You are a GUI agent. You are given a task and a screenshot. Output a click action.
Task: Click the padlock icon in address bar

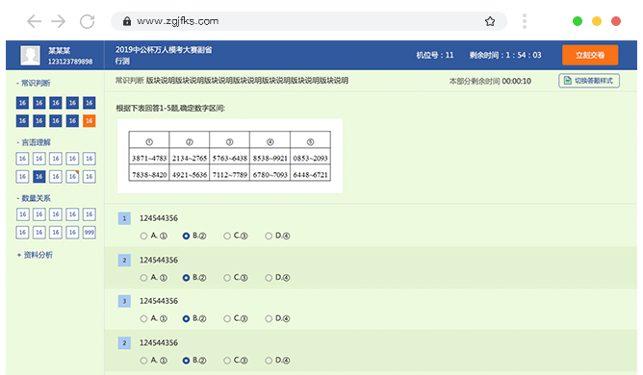click(127, 21)
